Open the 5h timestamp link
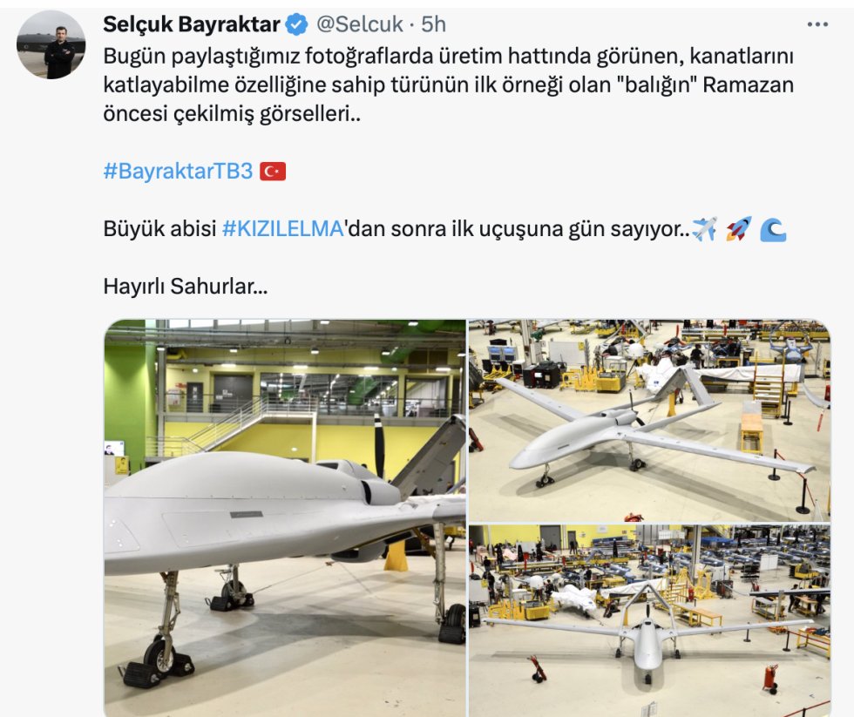 tap(434, 24)
